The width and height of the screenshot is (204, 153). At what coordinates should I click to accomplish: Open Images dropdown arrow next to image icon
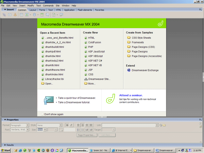(x=30, y=15)
